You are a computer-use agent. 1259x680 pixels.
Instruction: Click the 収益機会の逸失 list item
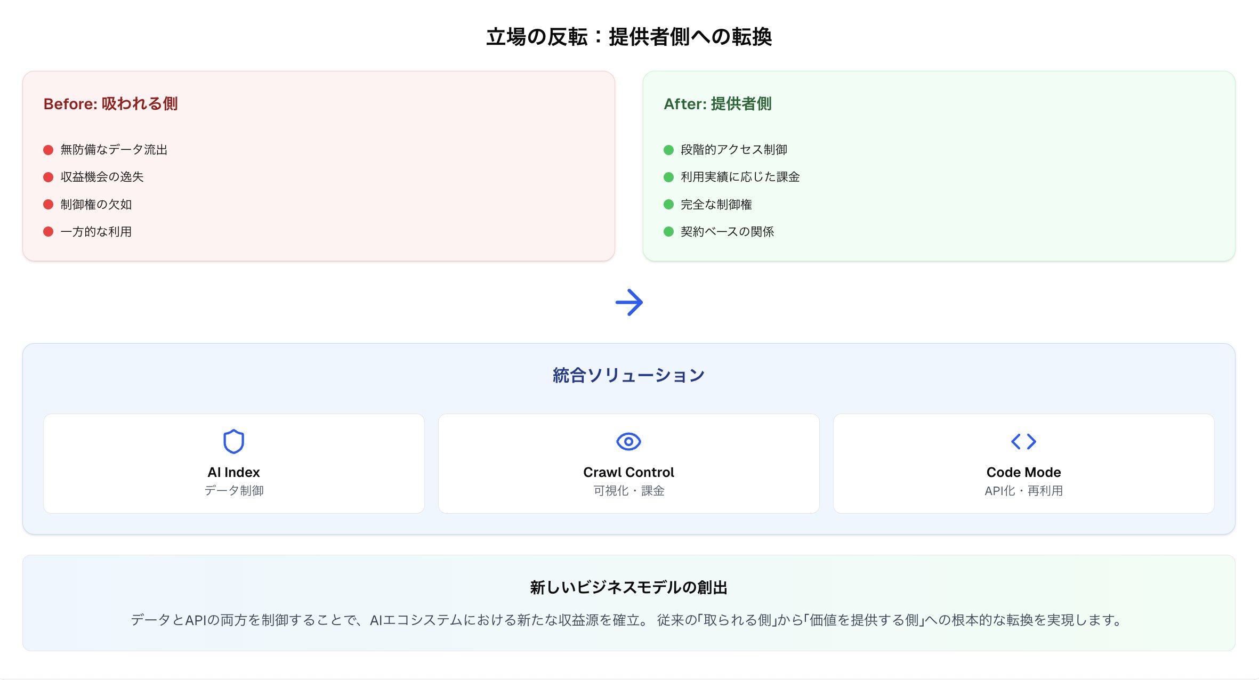(x=102, y=177)
